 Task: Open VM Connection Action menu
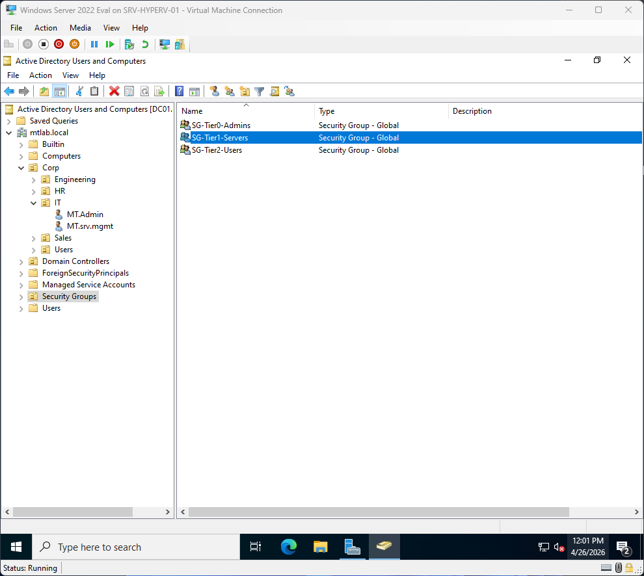coord(46,27)
